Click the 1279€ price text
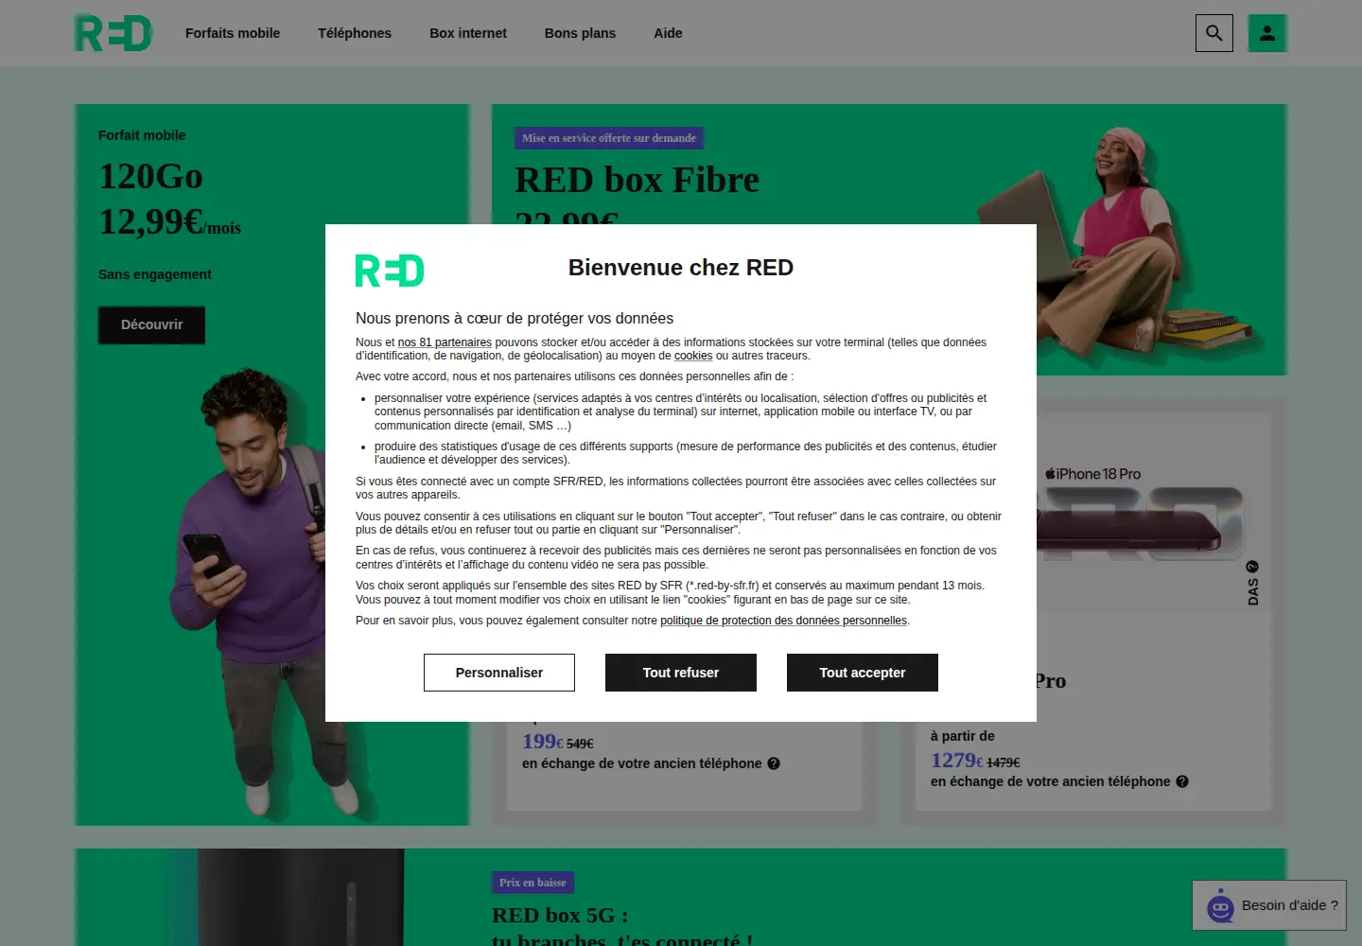 tap(956, 761)
